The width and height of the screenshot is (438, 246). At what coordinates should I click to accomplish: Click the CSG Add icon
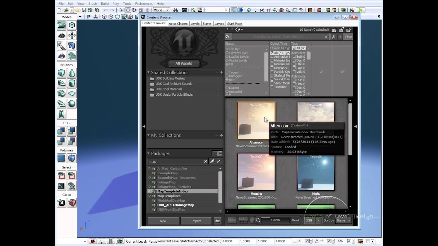(61, 131)
